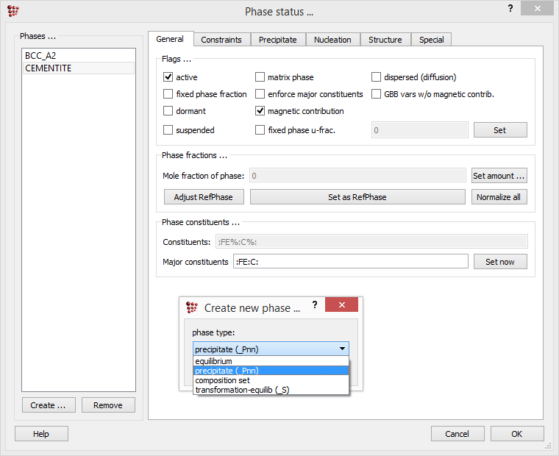
Task: Enable the suspended checkbox
Action: (168, 130)
